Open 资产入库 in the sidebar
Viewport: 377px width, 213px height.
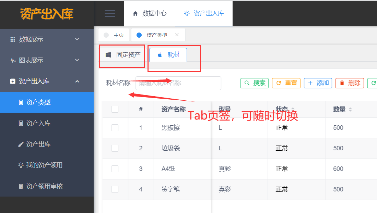[x=47, y=123]
